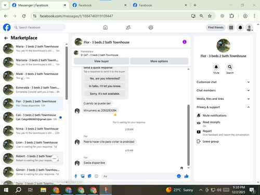Choose a sticker icon in composer
Screen dimensions: 260x195
pyautogui.click(x=89, y=176)
